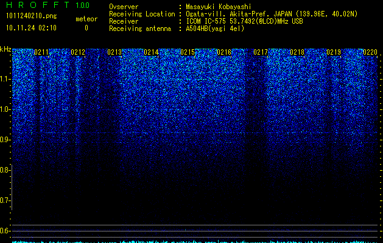Click the timestamp 10.11.24 02:10

[x=31, y=28]
